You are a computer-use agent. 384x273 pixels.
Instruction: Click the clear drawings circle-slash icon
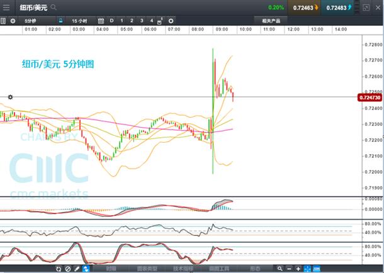68,269
